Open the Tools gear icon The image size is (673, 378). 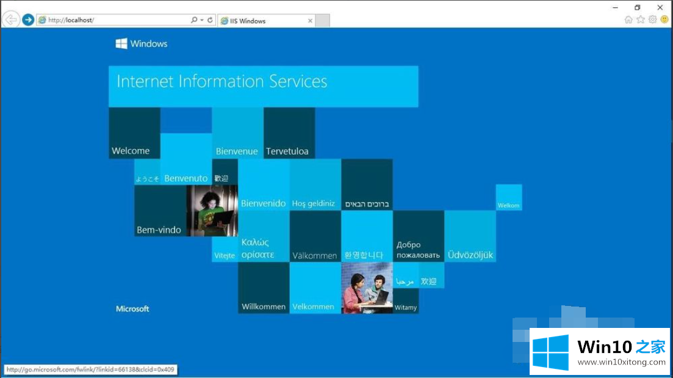(x=652, y=20)
